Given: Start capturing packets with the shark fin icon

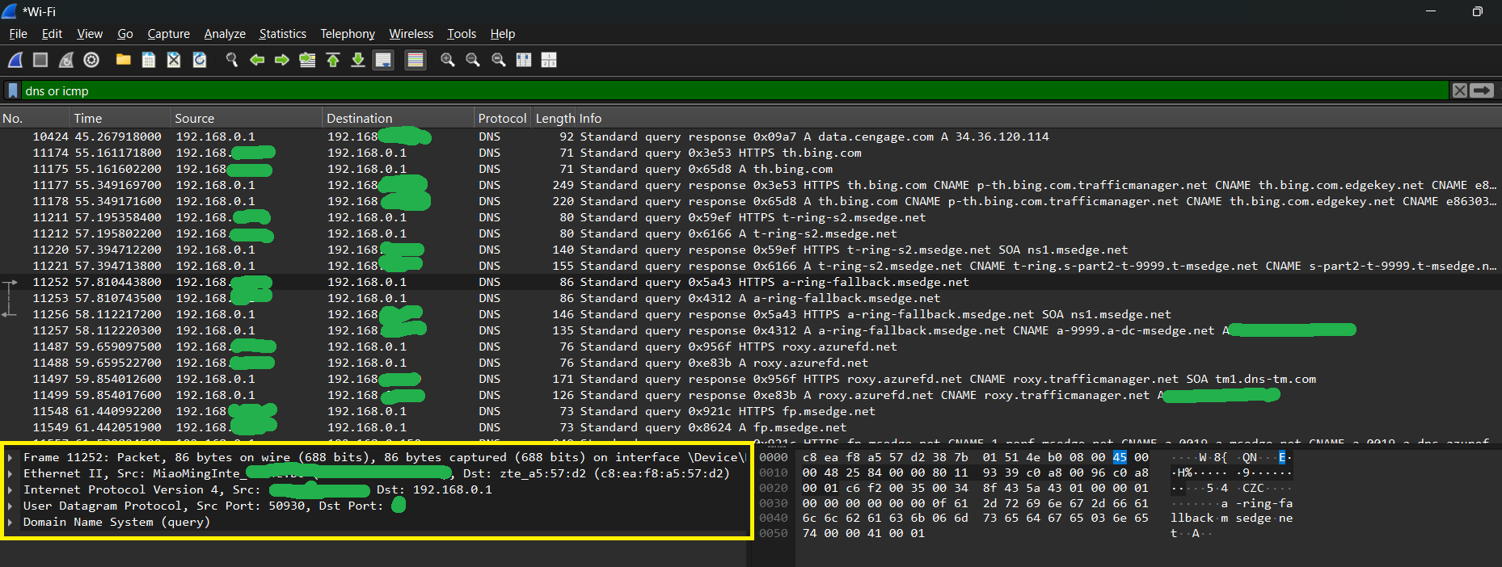Looking at the screenshot, I should pos(15,60).
